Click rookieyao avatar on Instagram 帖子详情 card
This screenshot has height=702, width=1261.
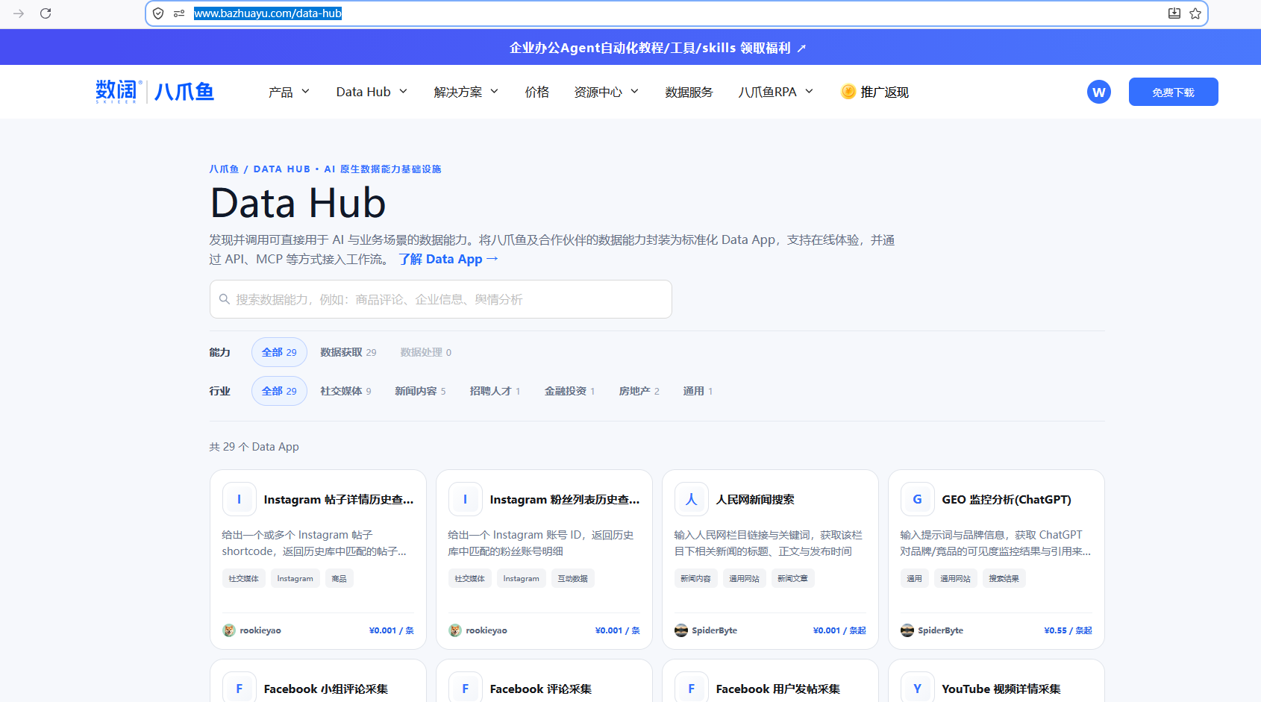[229, 630]
